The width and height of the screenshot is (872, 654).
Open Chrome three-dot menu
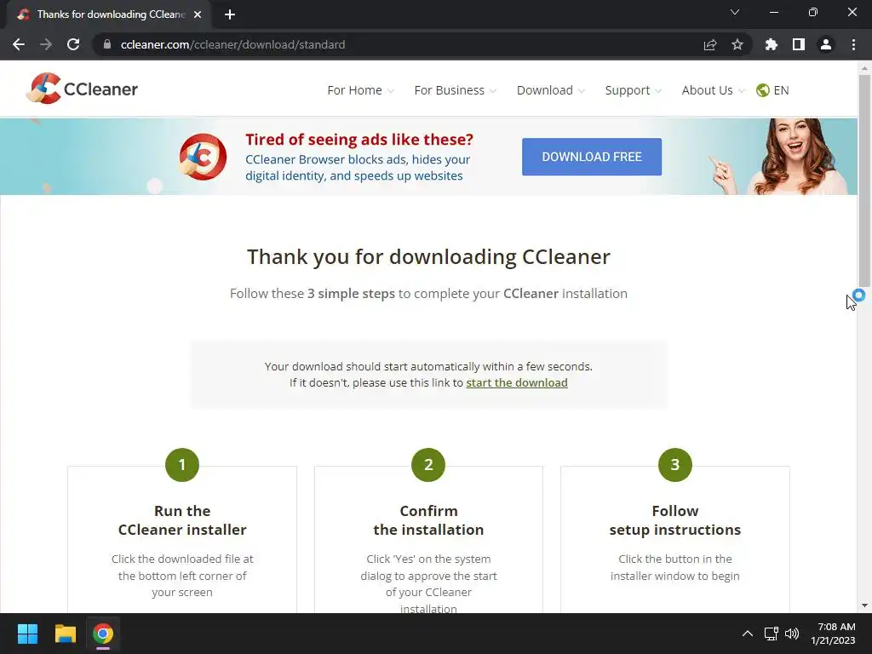[853, 44]
